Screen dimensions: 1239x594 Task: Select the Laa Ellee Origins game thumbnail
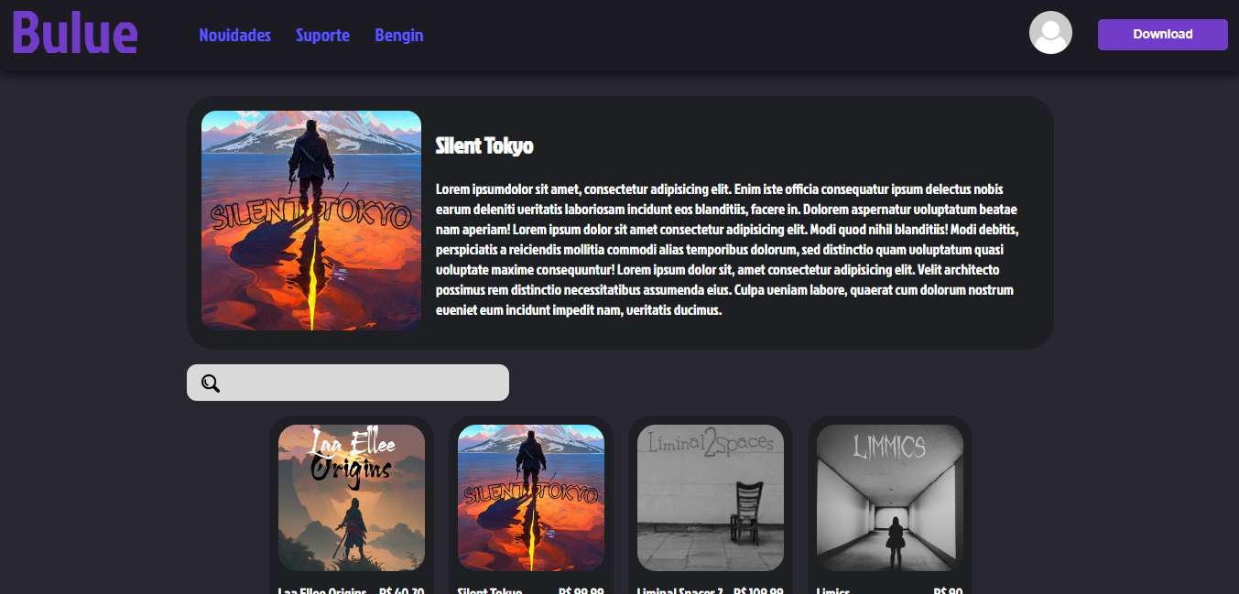click(x=352, y=498)
